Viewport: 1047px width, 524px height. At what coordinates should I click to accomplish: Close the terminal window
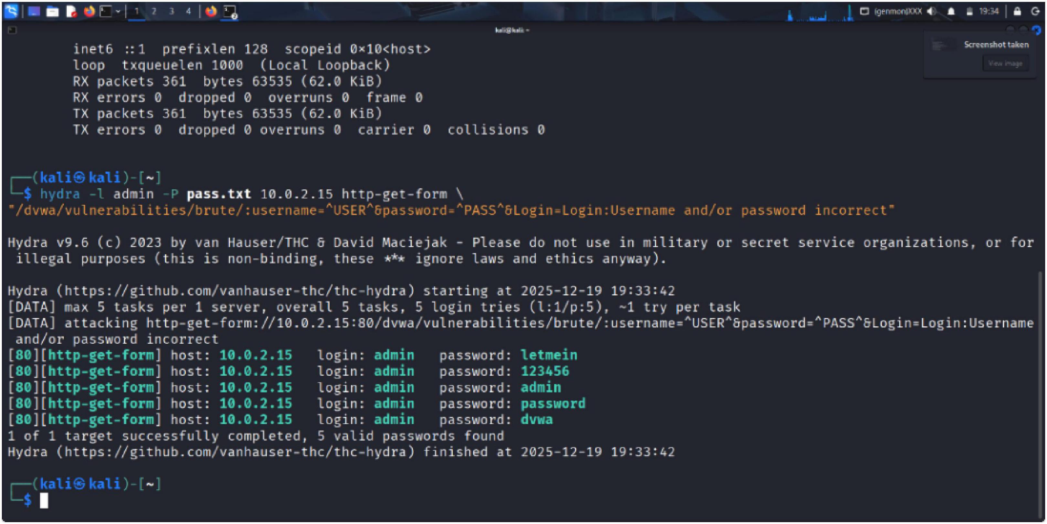(x=1036, y=29)
